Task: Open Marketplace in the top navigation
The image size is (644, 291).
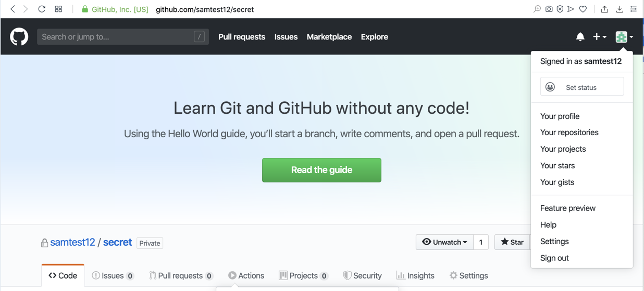Action: click(329, 37)
